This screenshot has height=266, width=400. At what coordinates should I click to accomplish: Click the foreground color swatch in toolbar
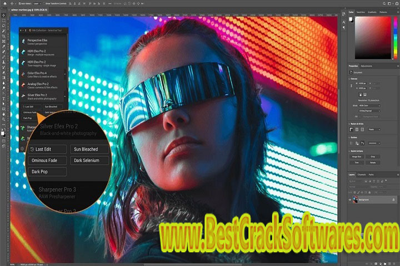click(2, 133)
